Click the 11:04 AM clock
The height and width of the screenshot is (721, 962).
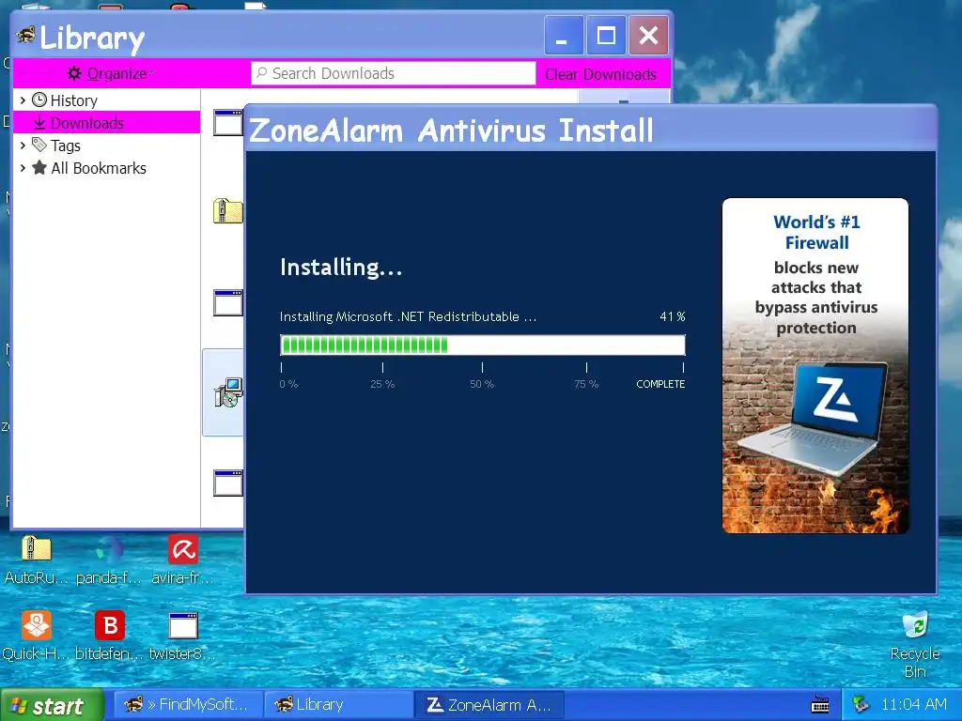tap(914, 704)
